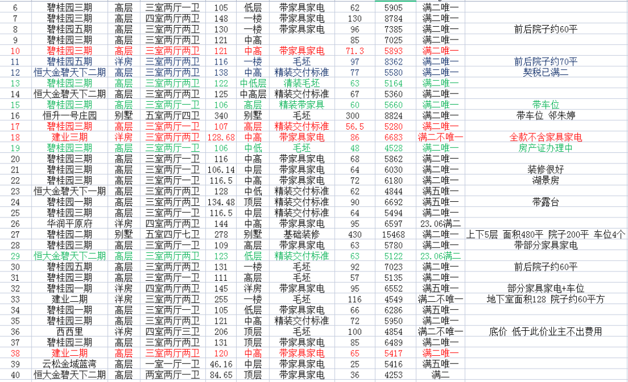Click layout cell 五室四厅七卫
The height and width of the screenshot is (382, 628).
coord(173,235)
